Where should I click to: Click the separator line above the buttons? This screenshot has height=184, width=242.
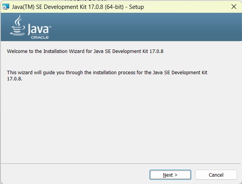coord(121,164)
